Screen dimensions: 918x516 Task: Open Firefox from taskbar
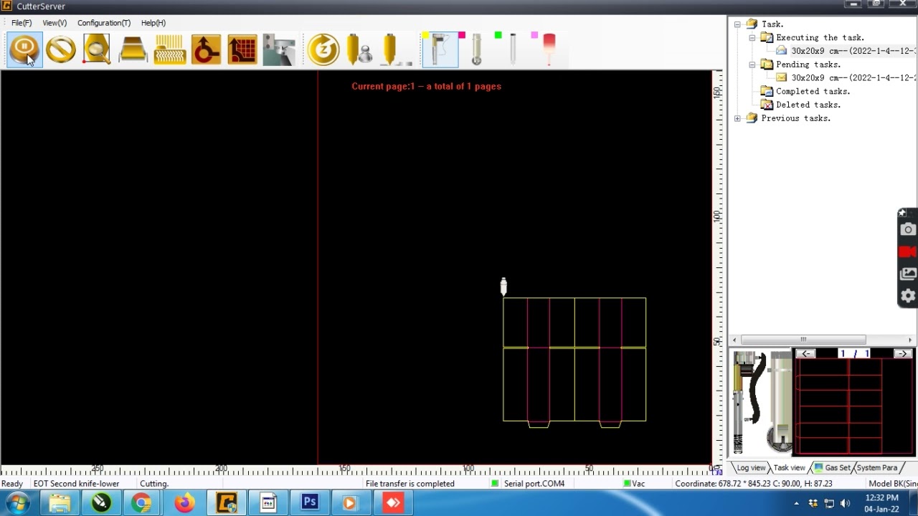[x=184, y=503]
